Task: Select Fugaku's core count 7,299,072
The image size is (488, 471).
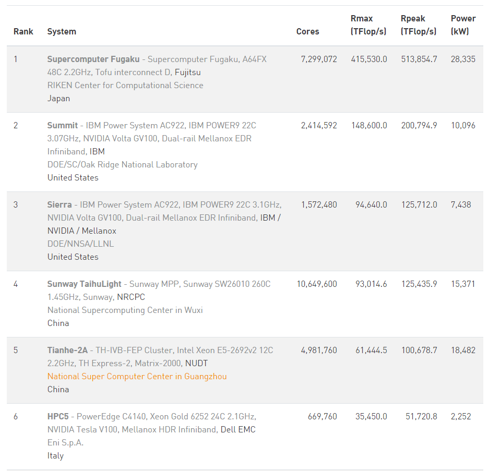Action: (319, 59)
